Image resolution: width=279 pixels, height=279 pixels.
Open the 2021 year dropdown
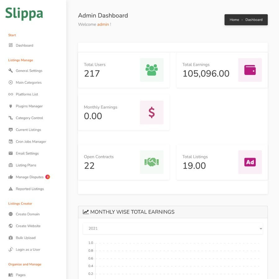coord(173,228)
